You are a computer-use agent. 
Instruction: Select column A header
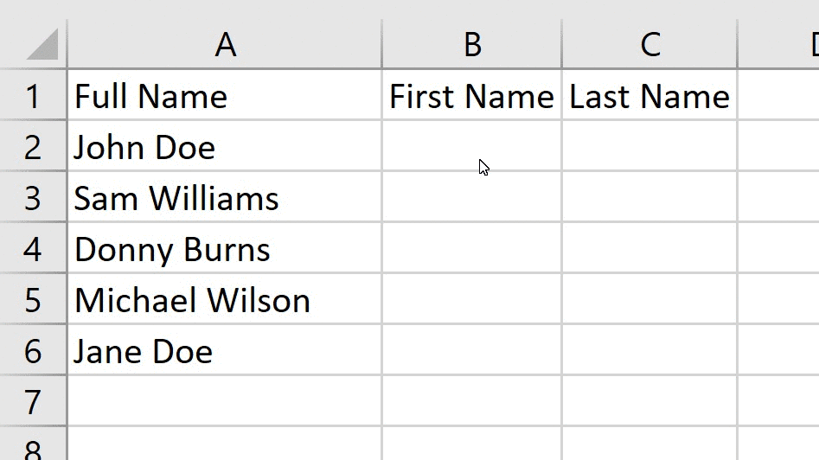point(225,44)
